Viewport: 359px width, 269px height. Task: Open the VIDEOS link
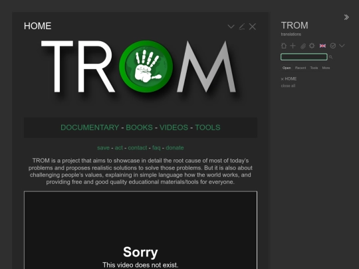pyautogui.click(x=174, y=128)
